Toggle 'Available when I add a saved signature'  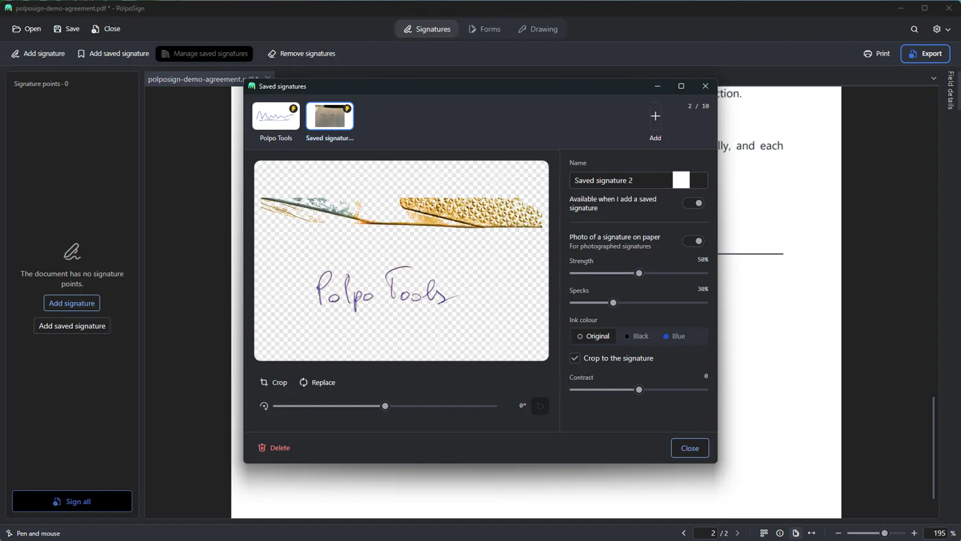coord(693,203)
